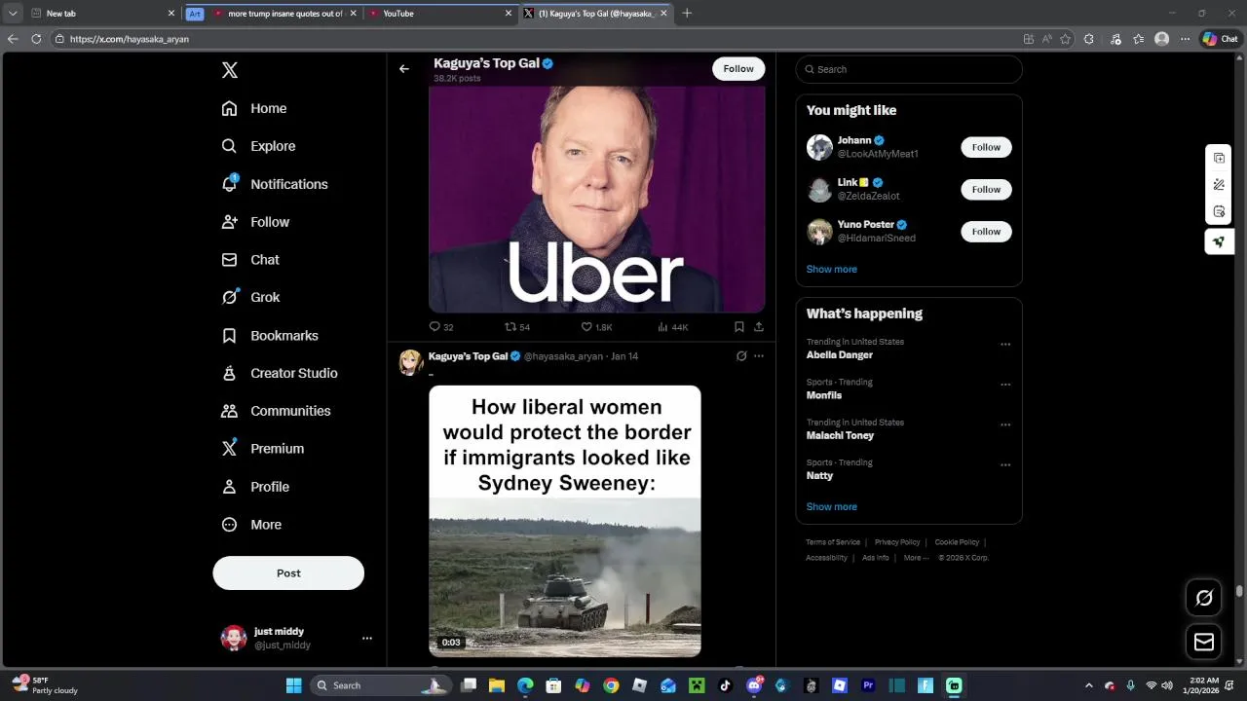Share the Uber post
1247x701 pixels.
pyautogui.click(x=759, y=327)
